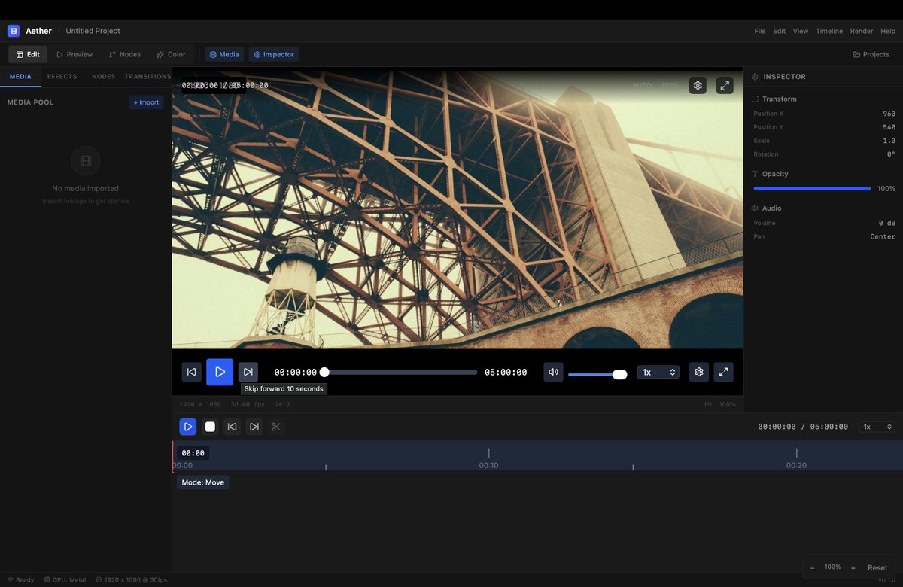Click the Mode: Move indicator
The image size is (903, 587).
203,482
